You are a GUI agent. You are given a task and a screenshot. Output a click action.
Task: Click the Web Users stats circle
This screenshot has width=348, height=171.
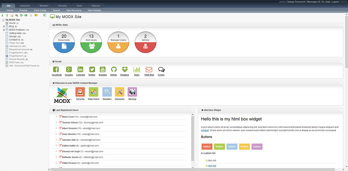pos(91,42)
